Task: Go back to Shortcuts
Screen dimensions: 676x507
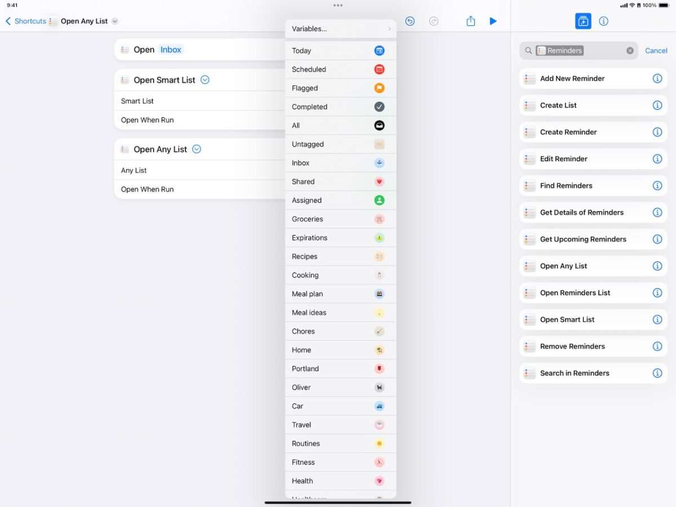Action: tap(26, 21)
